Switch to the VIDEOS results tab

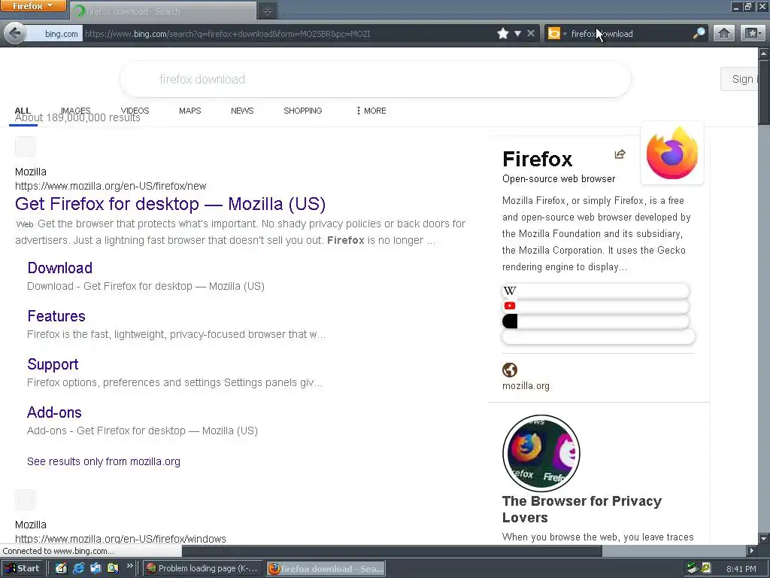pos(135,111)
